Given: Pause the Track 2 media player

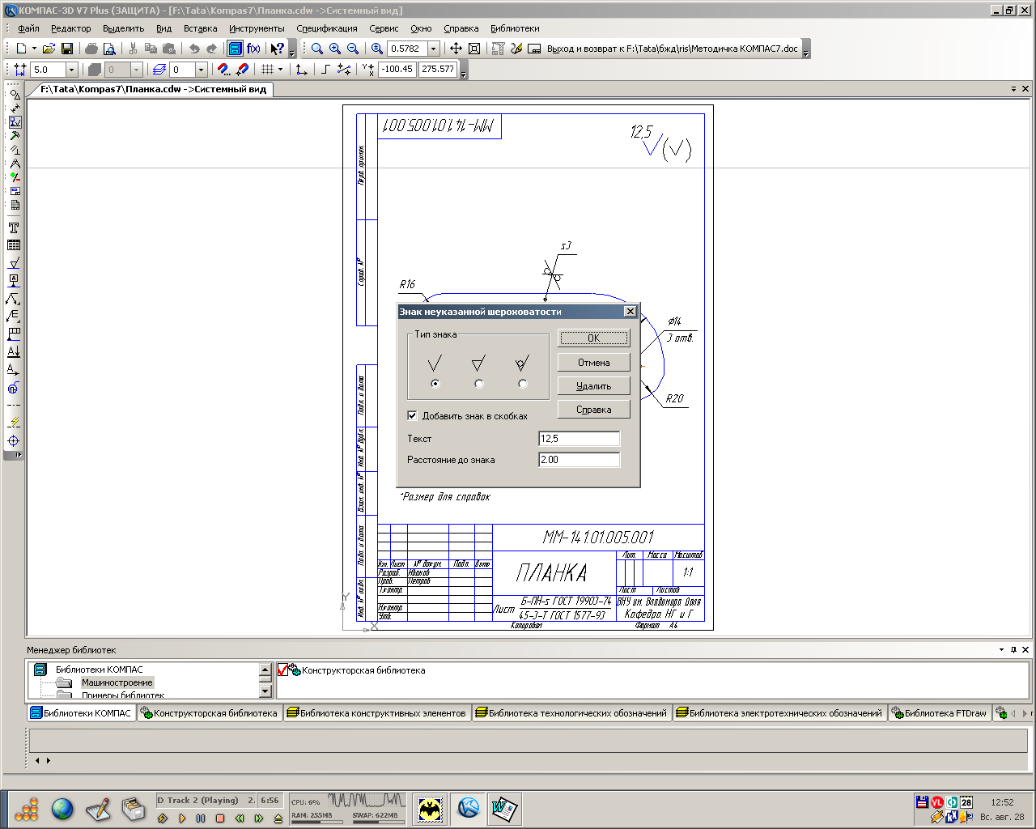Looking at the screenshot, I should point(201,818).
